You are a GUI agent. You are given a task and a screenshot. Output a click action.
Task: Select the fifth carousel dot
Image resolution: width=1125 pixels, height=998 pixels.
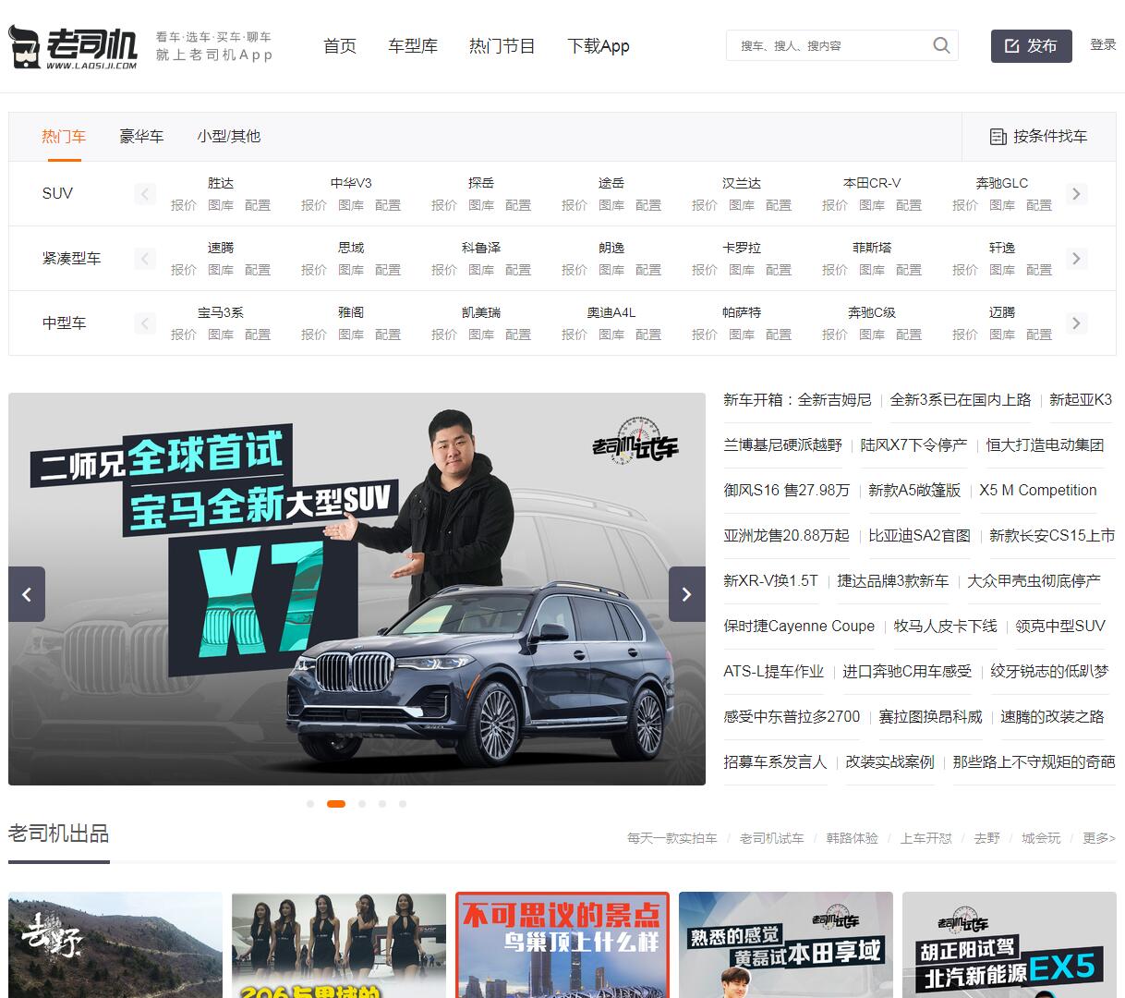[403, 804]
